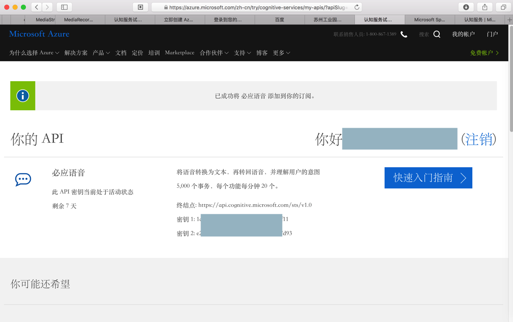Viewport: 513px width, 322px height.
Task: Click the 密钥 1 key value
Action: [242, 219]
